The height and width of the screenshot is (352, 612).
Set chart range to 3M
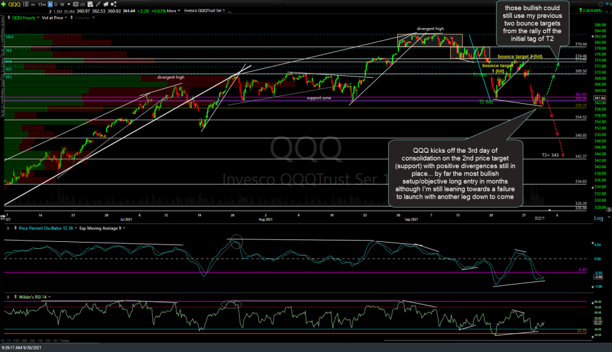pyautogui.click(x=33, y=341)
